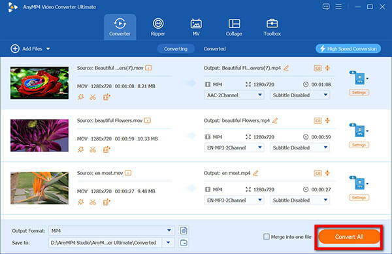Click the Convert All button
The height and width of the screenshot is (254, 392).
tap(349, 237)
